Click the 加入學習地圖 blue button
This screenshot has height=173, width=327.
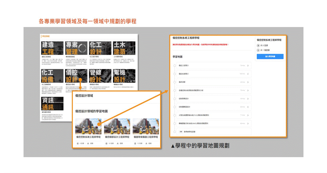click(x=270, y=57)
